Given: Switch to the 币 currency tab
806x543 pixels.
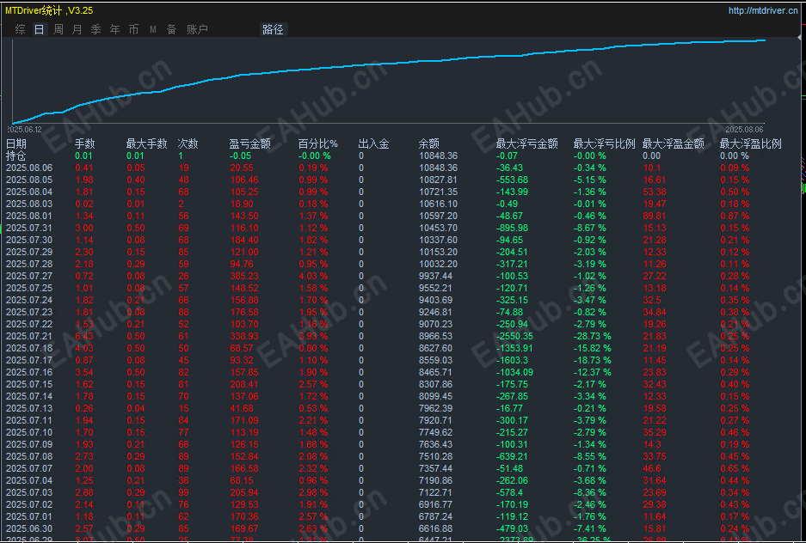Looking at the screenshot, I should pos(133,29).
